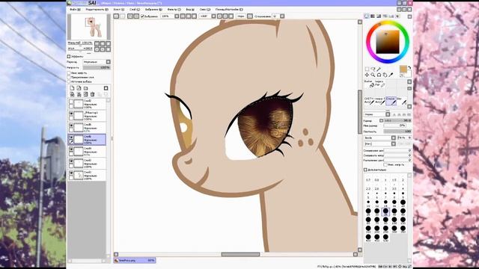Select the Legacy Pen brush tool
Screen dimensions: 479x269
[379, 84]
